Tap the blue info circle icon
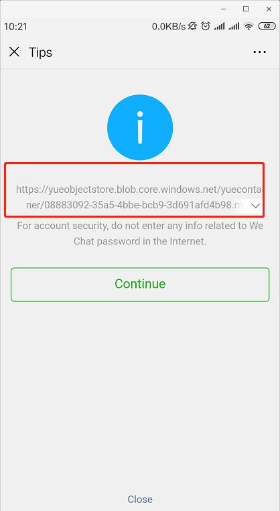280x511 pixels. coord(140,127)
